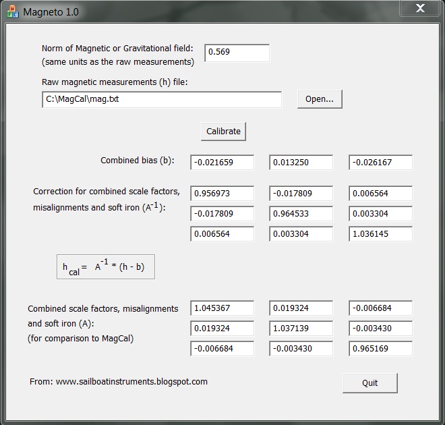445x425 pixels.
Task: Click the Magneto app icon in title bar
Action: coord(12,11)
